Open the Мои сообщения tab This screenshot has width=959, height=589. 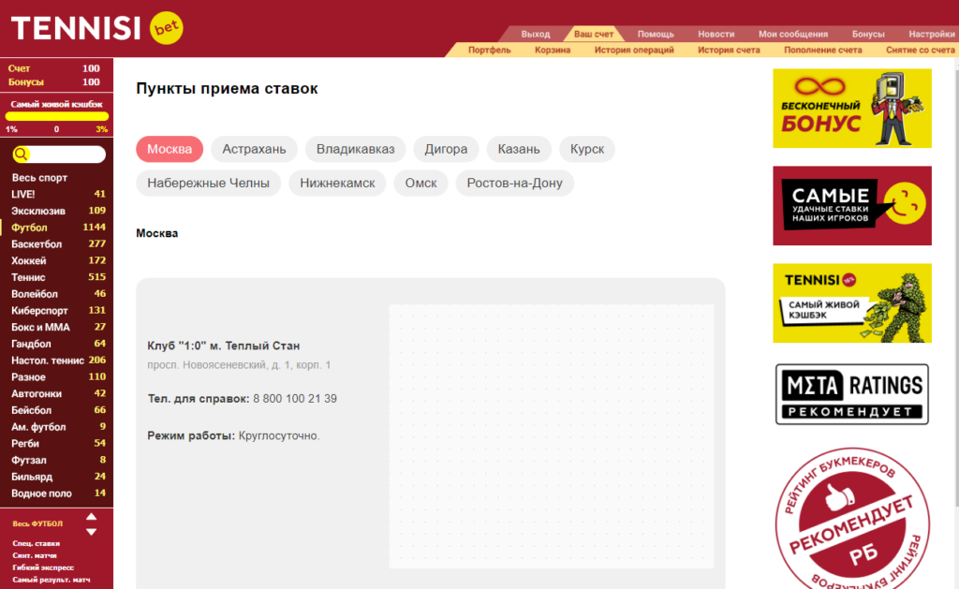point(793,35)
